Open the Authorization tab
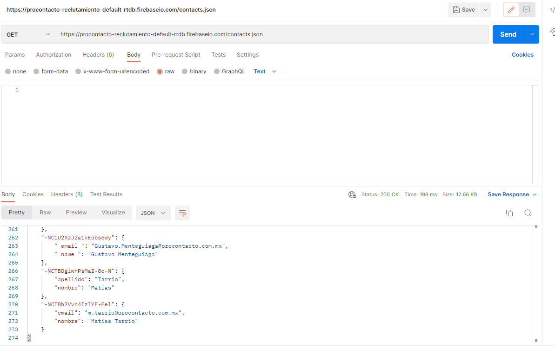Image resolution: width=555 pixels, height=348 pixels. point(53,55)
